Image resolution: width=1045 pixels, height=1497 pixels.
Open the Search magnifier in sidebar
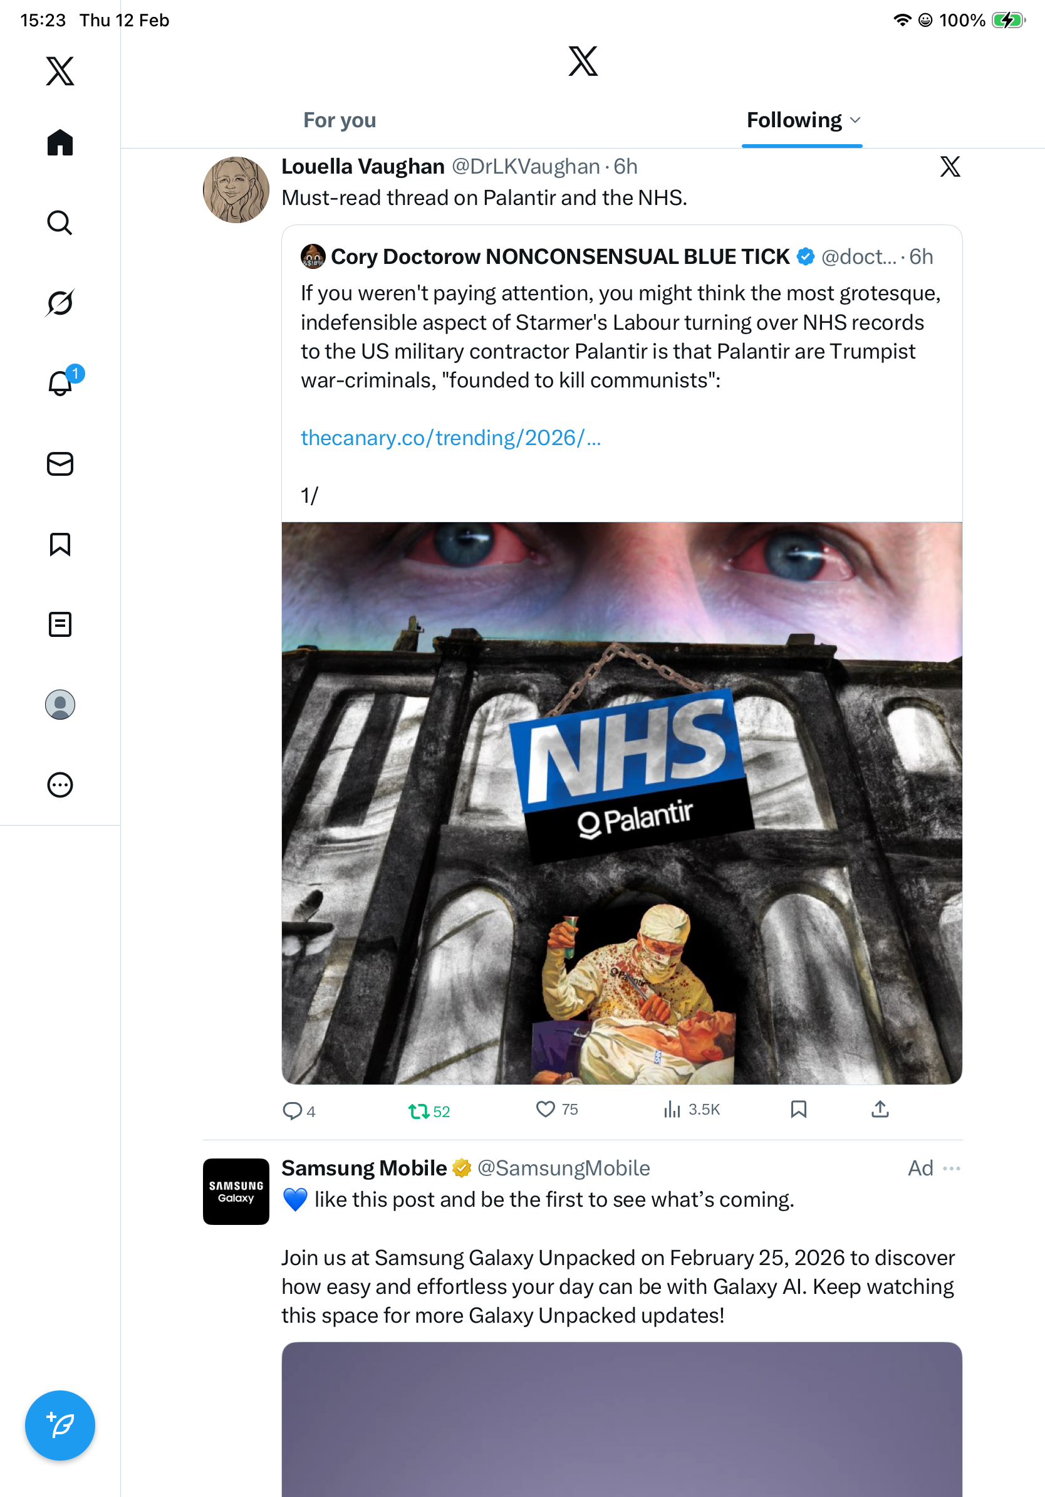click(60, 223)
